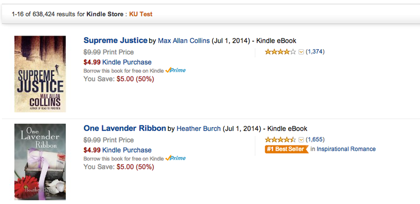Open author Max Allan Collins page

184,41
